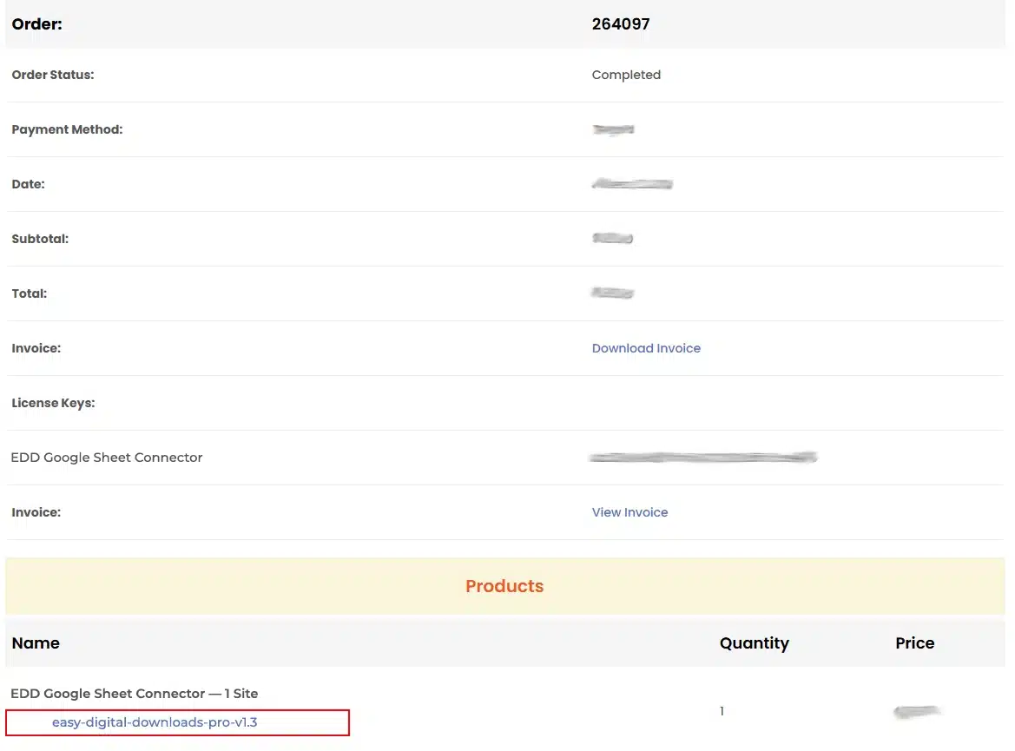
Task: Open the View Invoice link
Action: [629, 512]
